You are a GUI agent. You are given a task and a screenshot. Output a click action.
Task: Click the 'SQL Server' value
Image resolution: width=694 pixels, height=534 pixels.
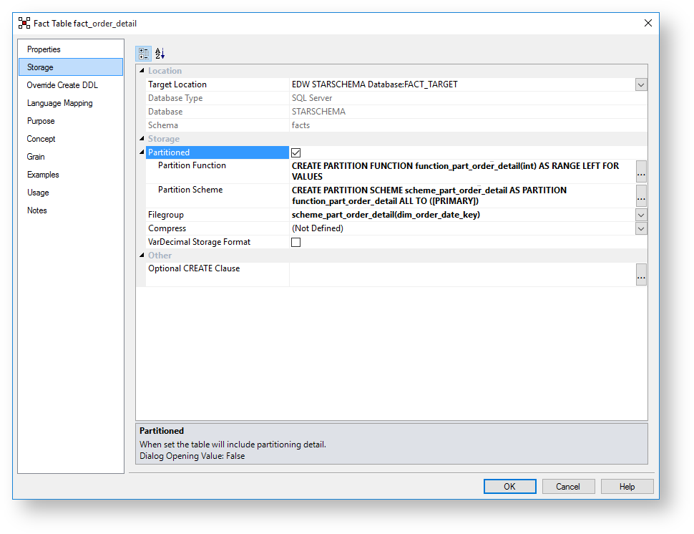pyautogui.click(x=312, y=98)
